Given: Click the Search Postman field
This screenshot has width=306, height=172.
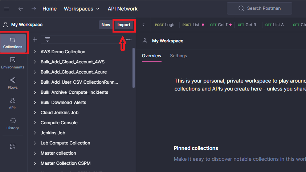Looking at the screenshot, I should [x=259, y=8].
